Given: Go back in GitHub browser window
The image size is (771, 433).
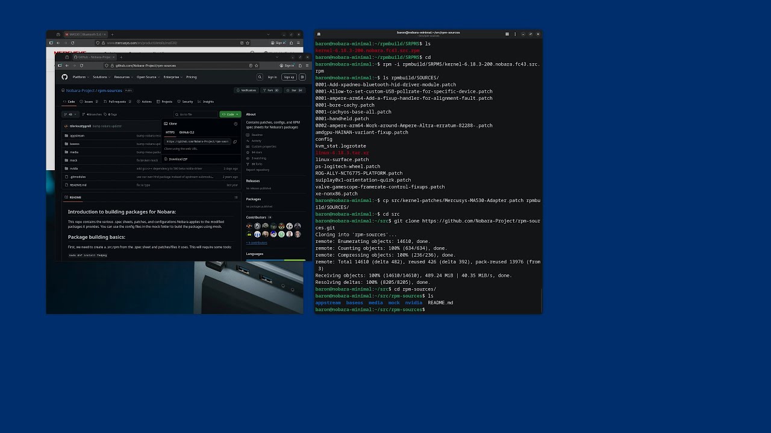Looking at the screenshot, I should coord(67,66).
